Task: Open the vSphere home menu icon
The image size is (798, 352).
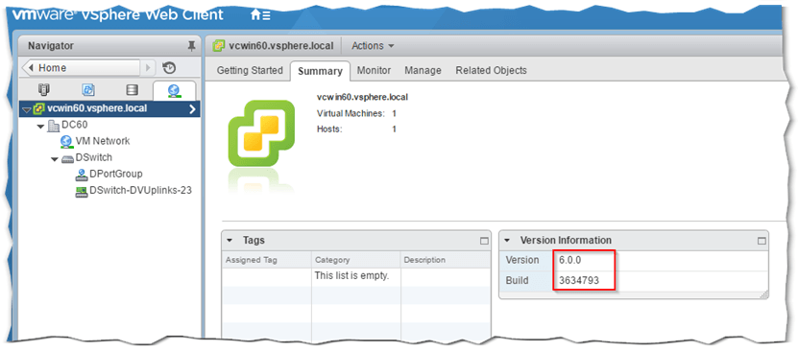Action: (260, 15)
